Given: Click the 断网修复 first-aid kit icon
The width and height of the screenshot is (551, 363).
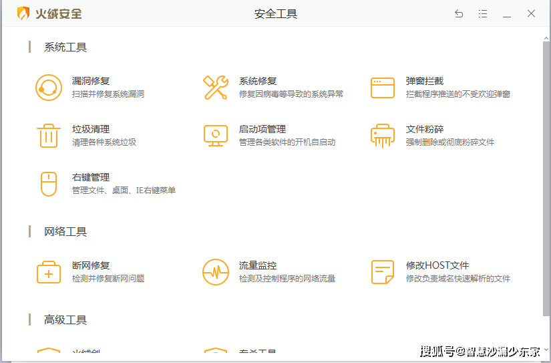Looking at the screenshot, I should (x=49, y=272).
